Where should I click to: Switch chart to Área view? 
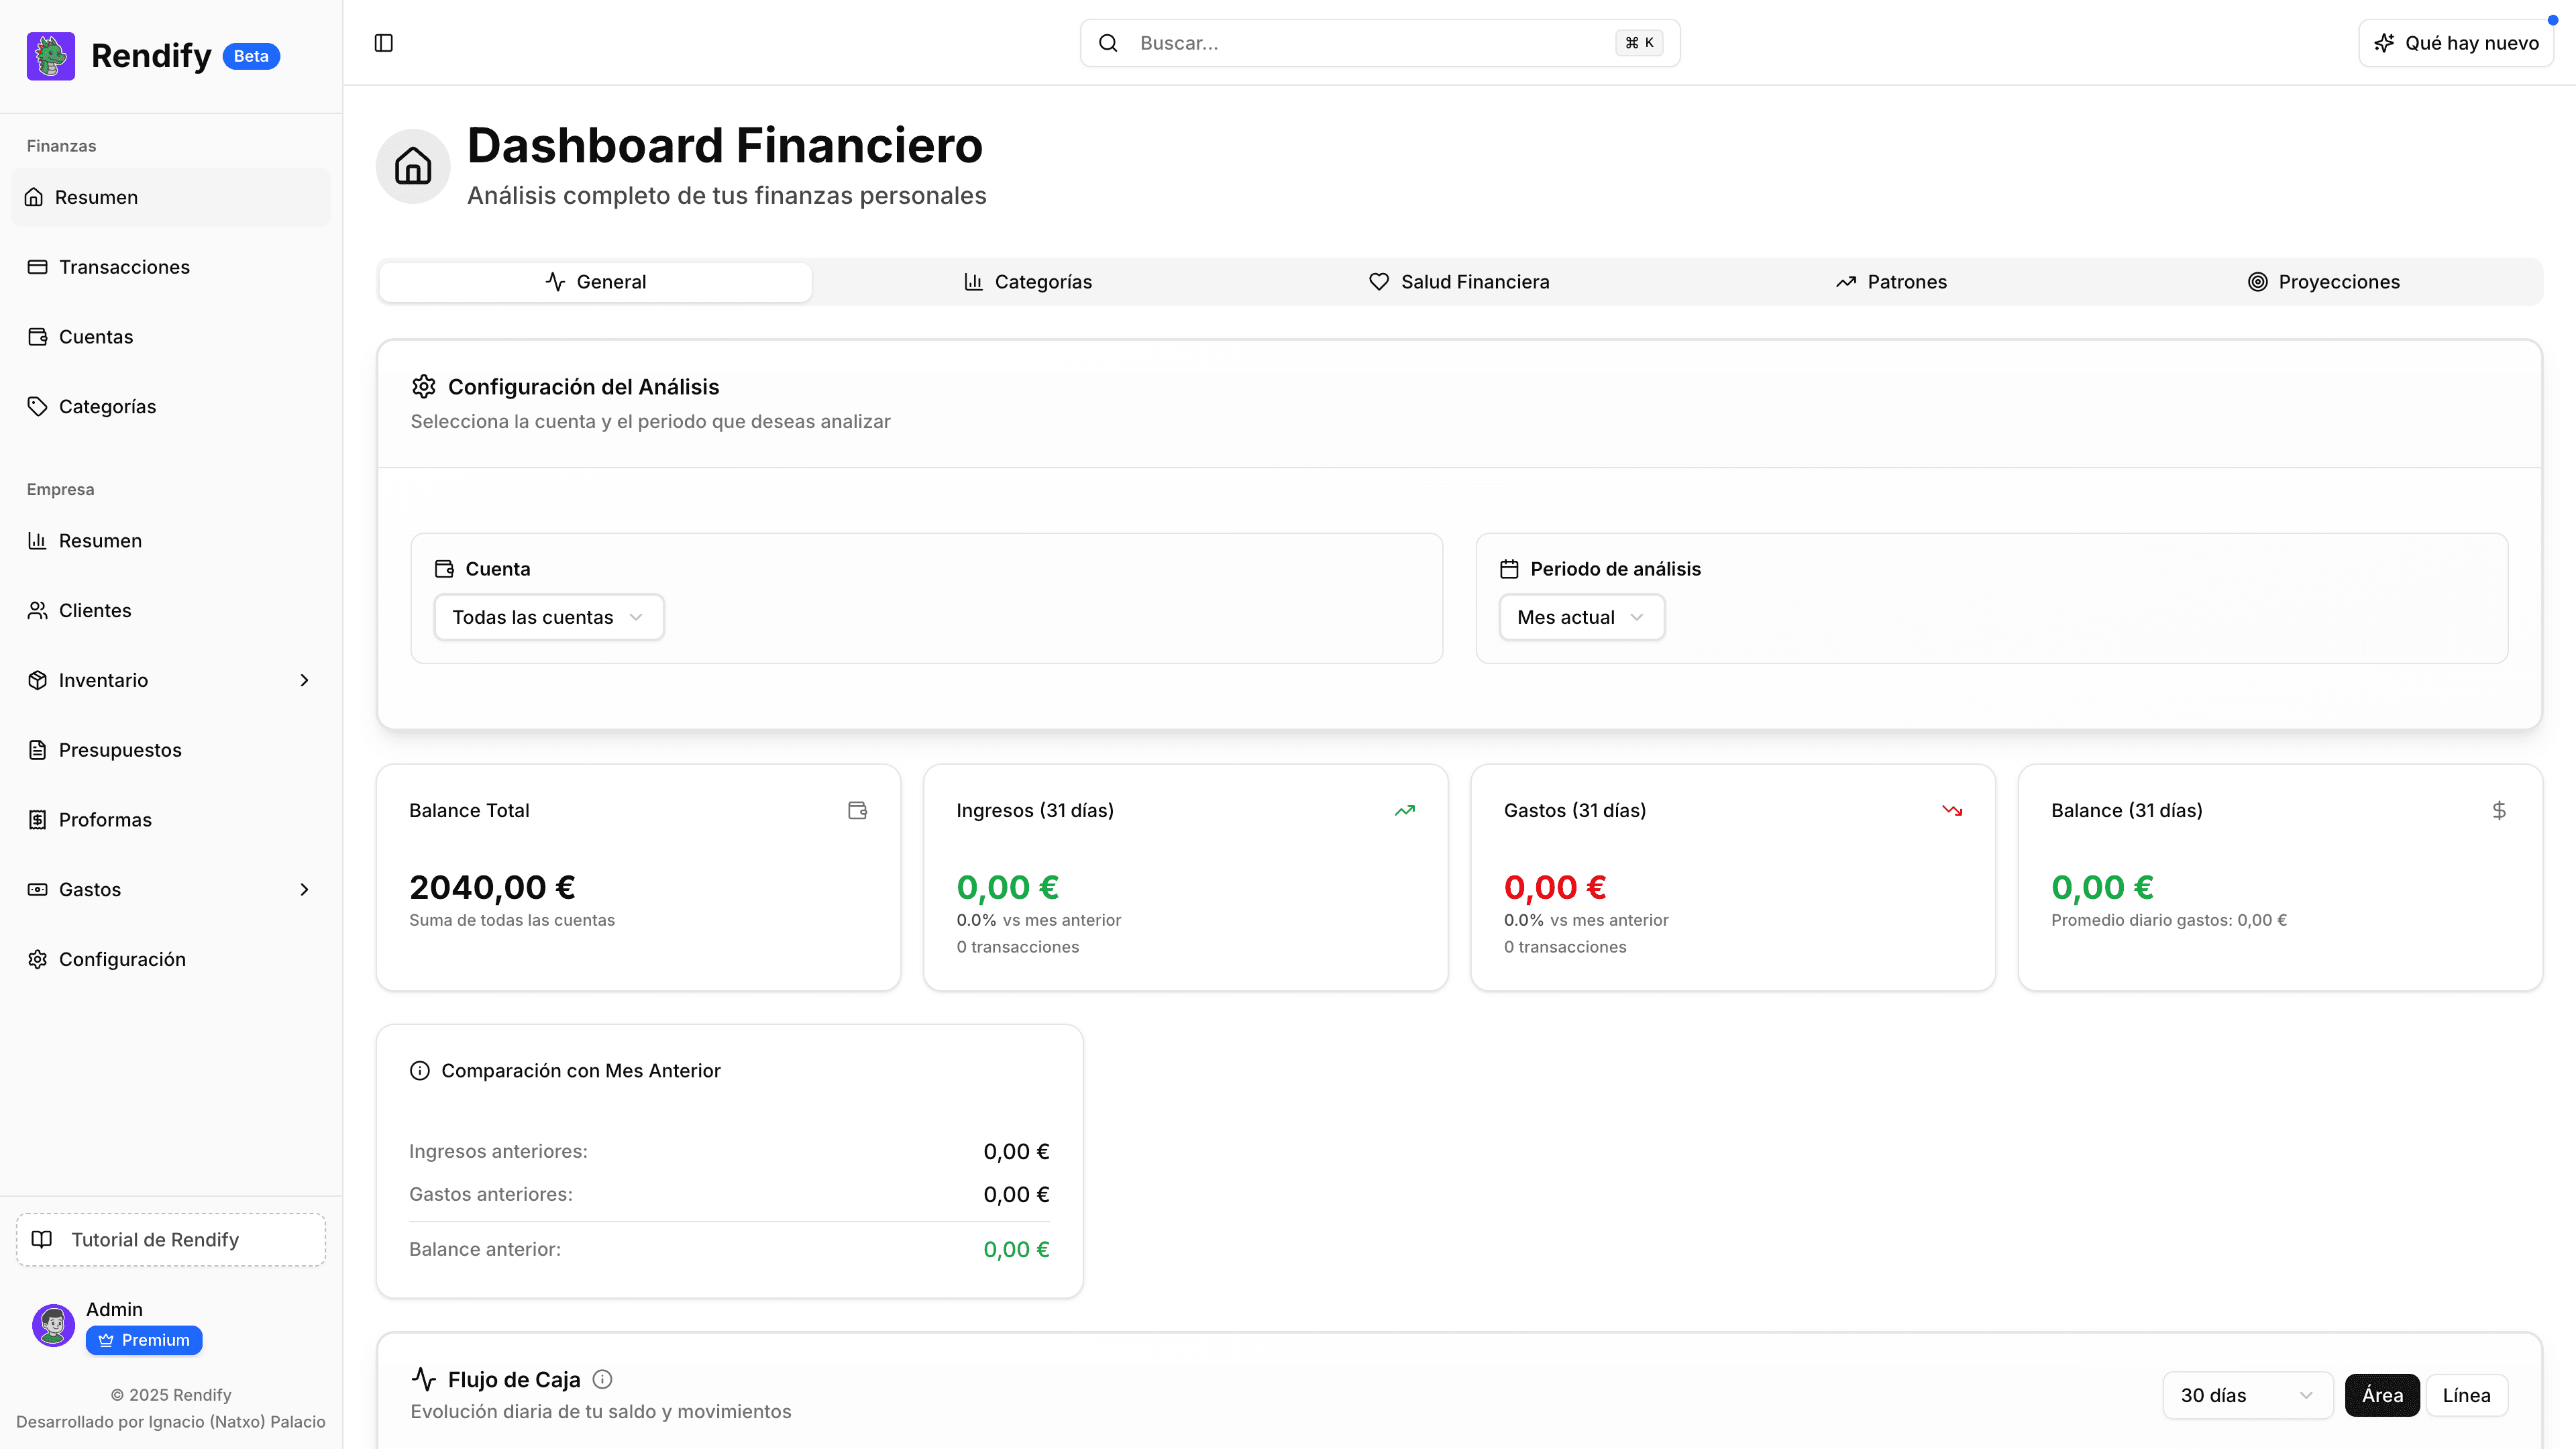pyautogui.click(x=2381, y=1395)
